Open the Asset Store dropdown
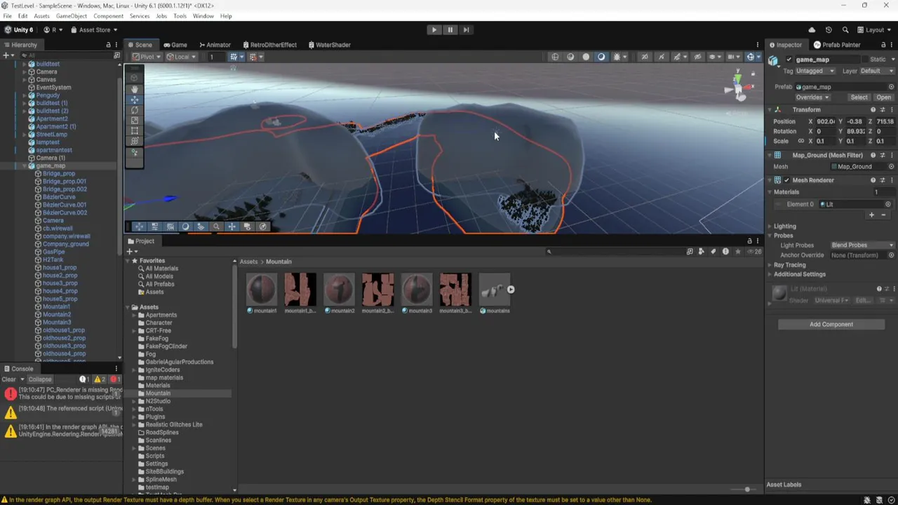This screenshot has height=505, width=898. point(93,30)
